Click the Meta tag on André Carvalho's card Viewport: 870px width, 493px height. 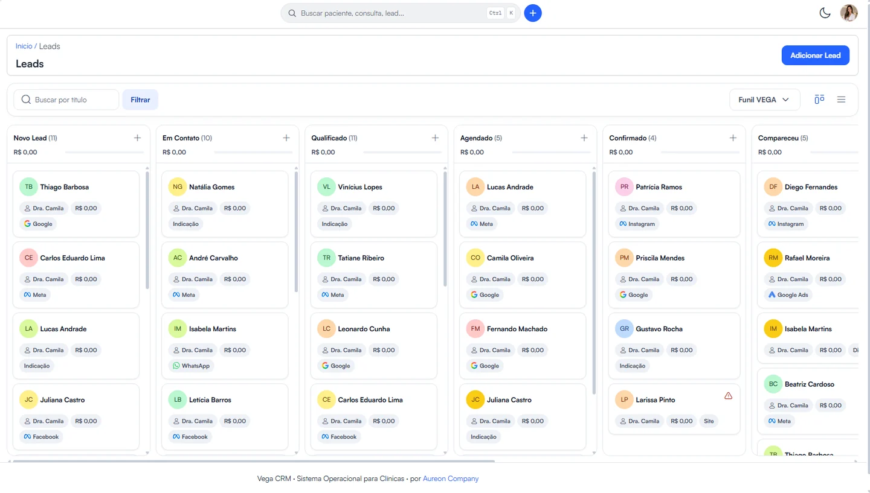(x=184, y=295)
